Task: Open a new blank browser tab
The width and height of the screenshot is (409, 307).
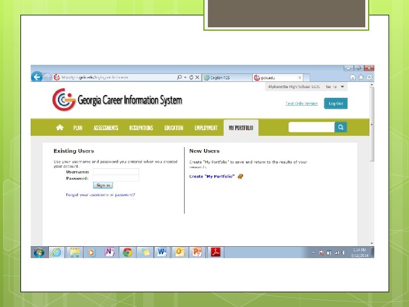Action: [307, 77]
